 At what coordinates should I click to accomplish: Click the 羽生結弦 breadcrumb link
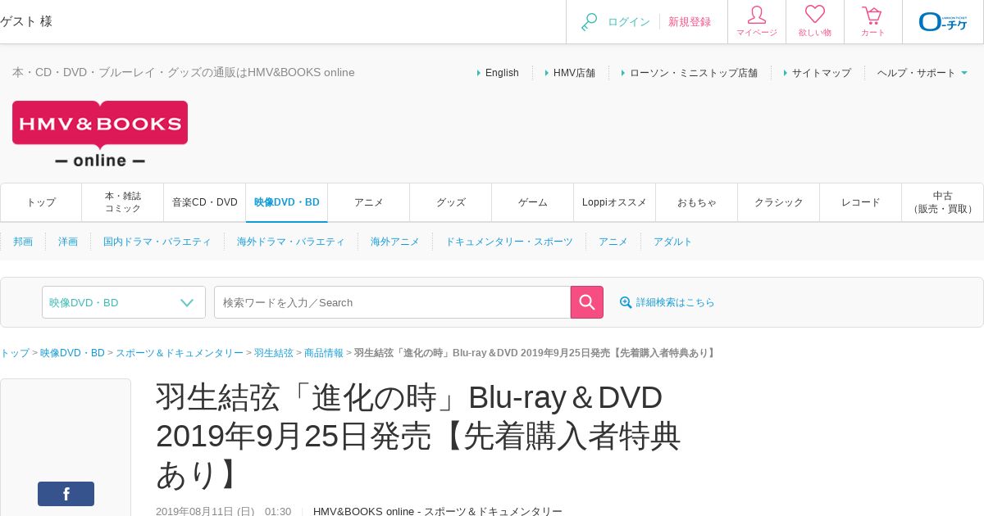[274, 353]
